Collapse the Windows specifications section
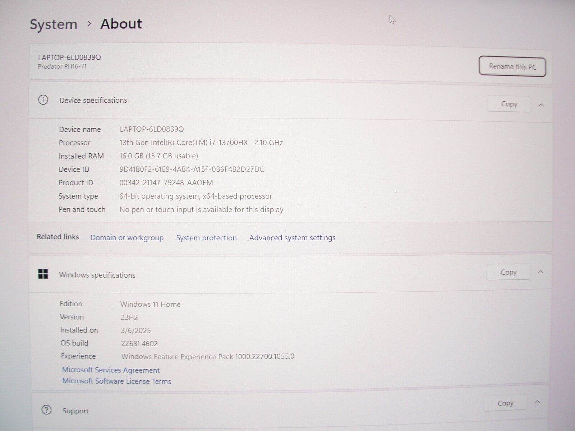The image size is (575, 431). [x=540, y=272]
